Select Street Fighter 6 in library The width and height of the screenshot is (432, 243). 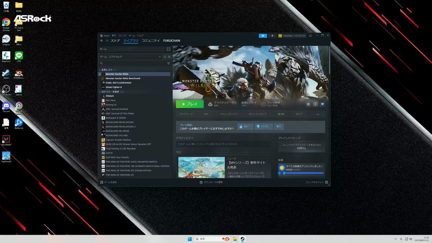tap(114, 87)
